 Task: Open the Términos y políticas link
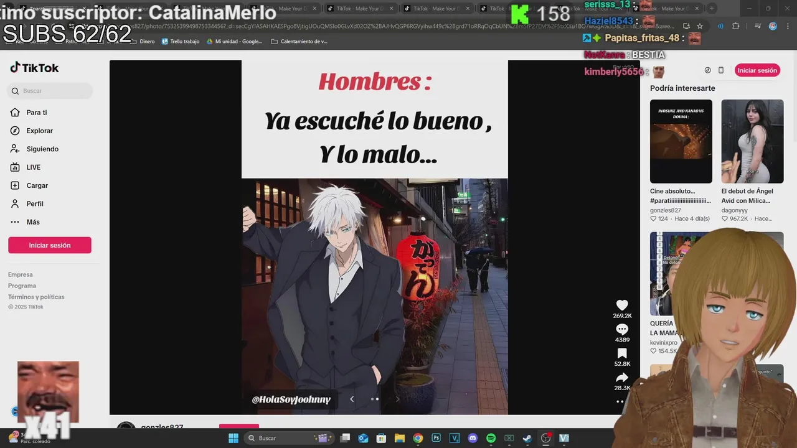[36, 297]
